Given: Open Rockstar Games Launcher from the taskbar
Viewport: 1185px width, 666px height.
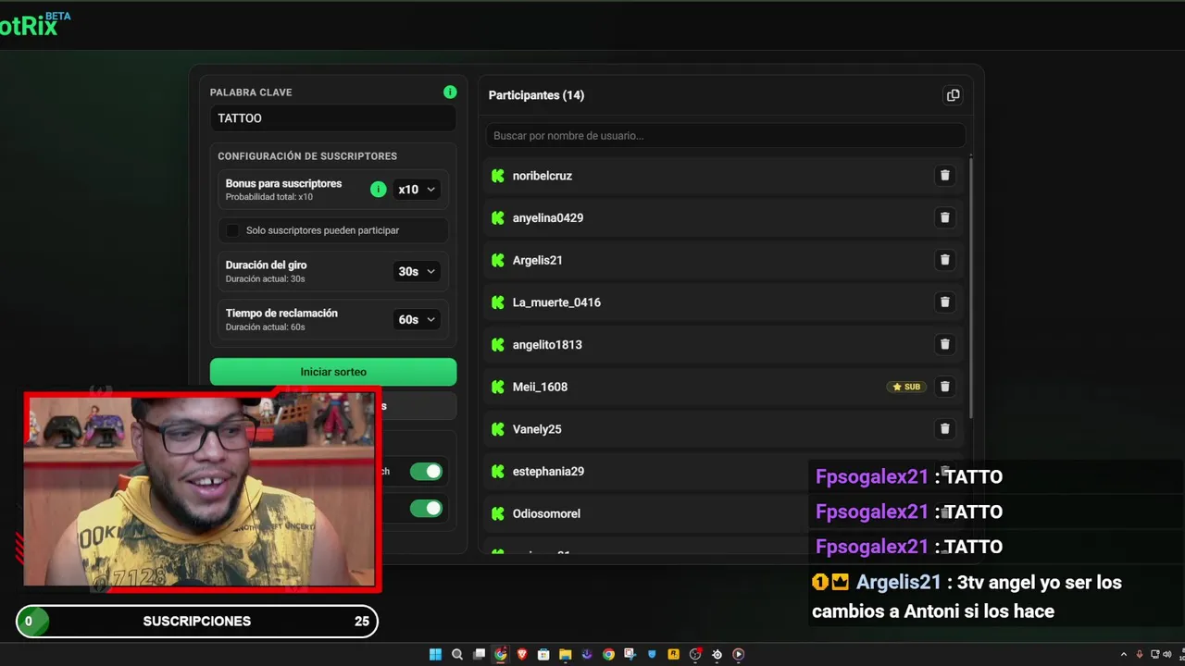Looking at the screenshot, I should click(673, 654).
